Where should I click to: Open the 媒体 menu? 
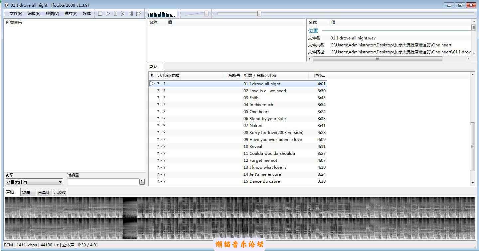(x=87, y=14)
